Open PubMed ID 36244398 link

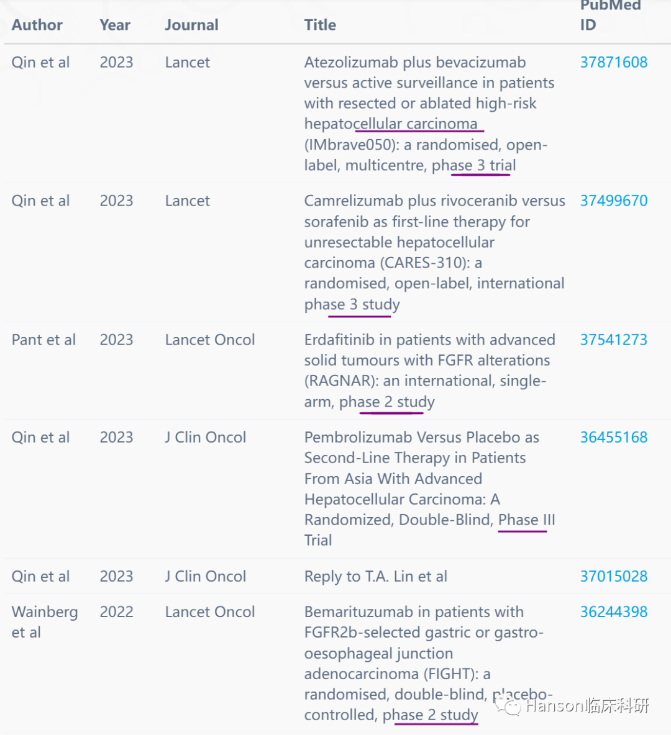click(613, 611)
